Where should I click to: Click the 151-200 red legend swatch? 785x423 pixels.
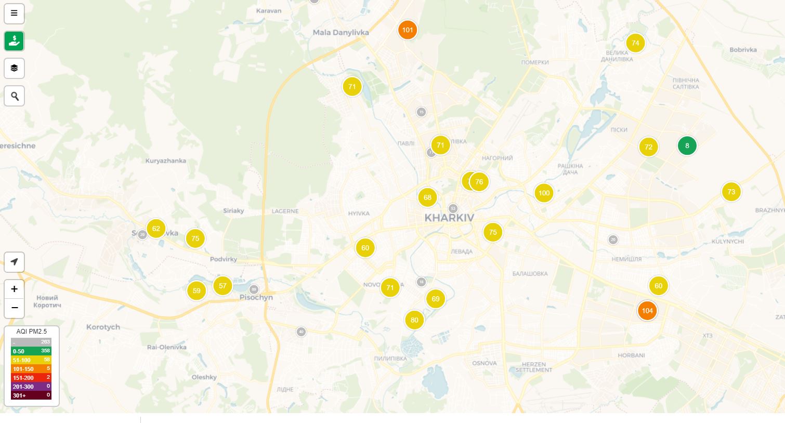31,378
